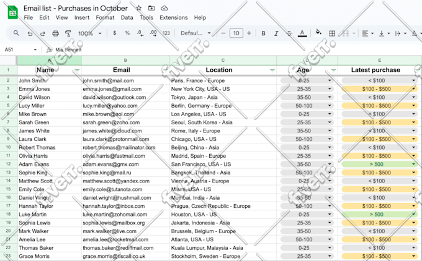Open Emma Jones's latest purchase dropdown

click(x=414, y=89)
